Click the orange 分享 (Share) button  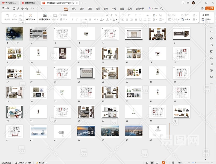pyautogui.click(x=210, y=8)
